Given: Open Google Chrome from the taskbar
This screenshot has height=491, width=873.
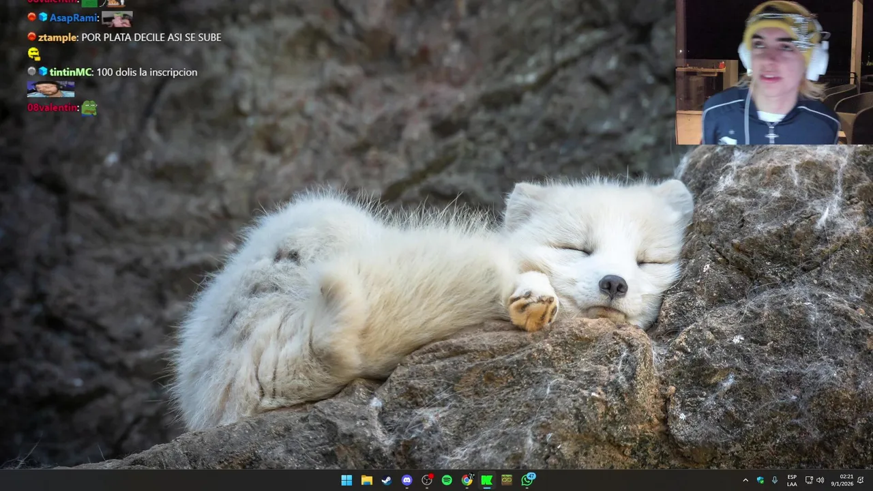Looking at the screenshot, I should 467,480.
